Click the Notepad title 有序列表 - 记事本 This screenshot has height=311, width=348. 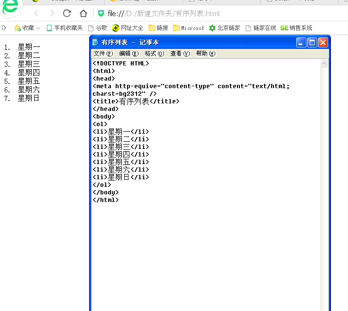pos(130,42)
